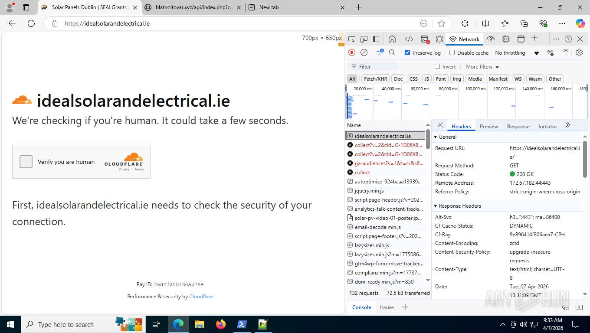Open Browser essentials heart icon
The image size is (590, 333).
pyautogui.click(x=543, y=23)
